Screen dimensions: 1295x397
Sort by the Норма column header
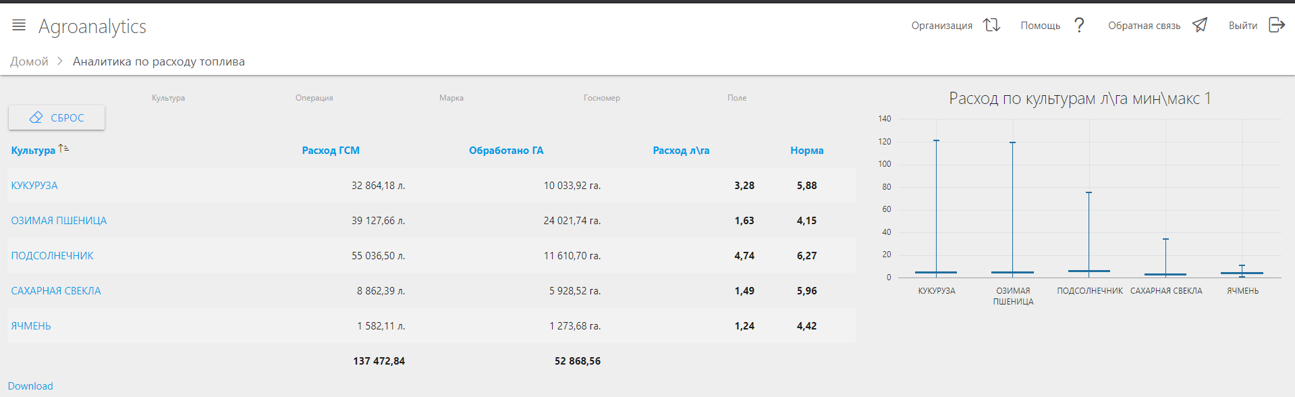point(806,151)
